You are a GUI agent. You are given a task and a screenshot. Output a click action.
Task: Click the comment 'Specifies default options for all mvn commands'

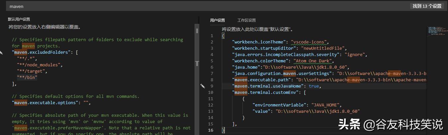click(x=75, y=96)
